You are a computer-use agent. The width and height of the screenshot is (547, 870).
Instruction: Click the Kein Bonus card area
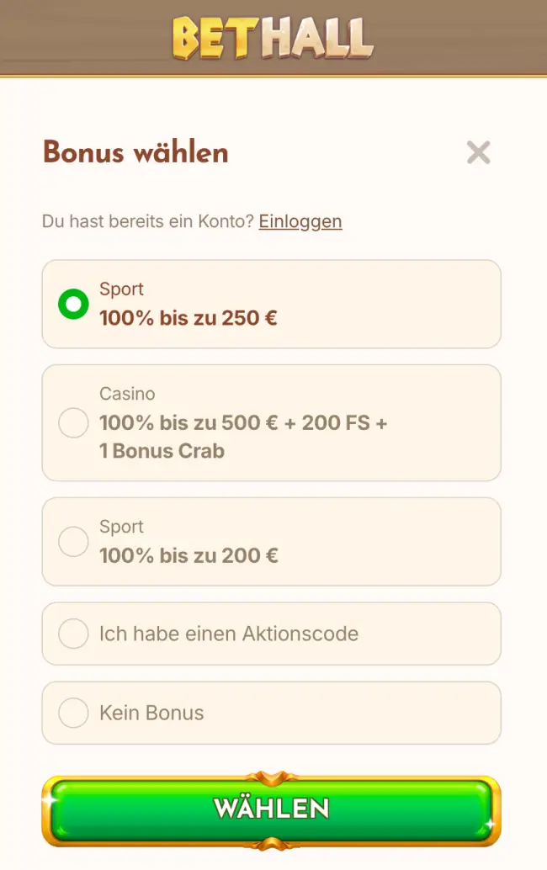[x=271, y=713]
